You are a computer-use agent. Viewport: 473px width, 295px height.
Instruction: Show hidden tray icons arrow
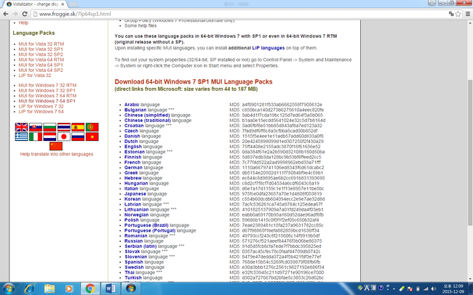[x=394, y=288]
